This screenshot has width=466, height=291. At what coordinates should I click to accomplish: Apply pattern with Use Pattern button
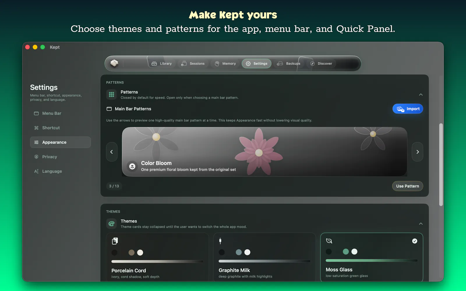pos(407,186)
